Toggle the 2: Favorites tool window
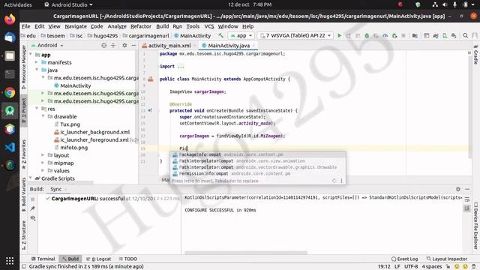480x270 pixels. point(23,154)
